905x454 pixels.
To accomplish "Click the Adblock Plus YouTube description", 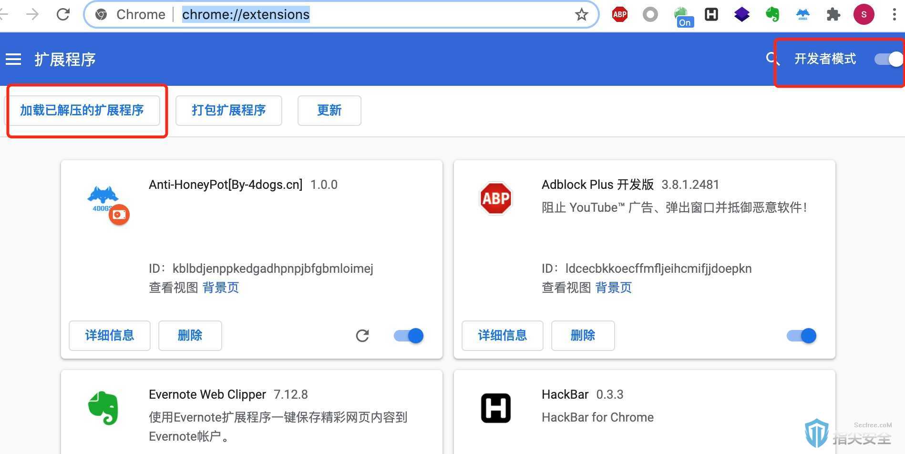I will pos(675,207).
